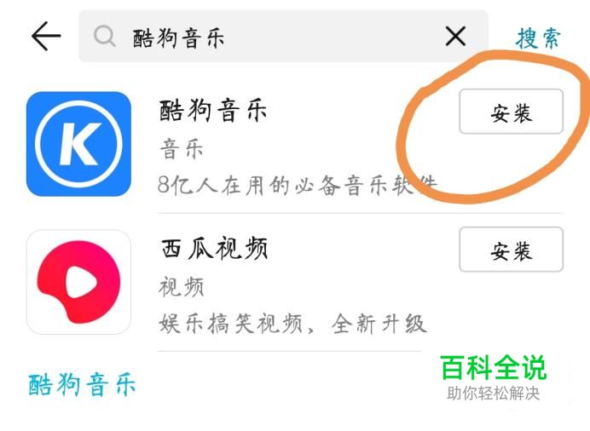Install 酷狗音乐 with the 安装 button
Screen dimensions: 590x431
pyautogui.click(x=511, y=112)
